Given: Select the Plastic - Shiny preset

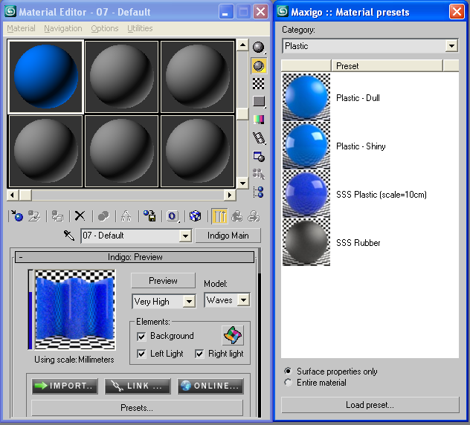Looking at the screenshot, I should [x=370, y=146].
